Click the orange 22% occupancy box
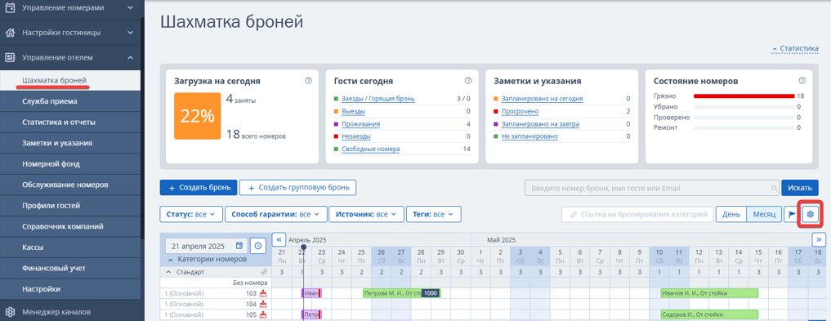Screen dimensions: 831x321 [x=197, y=117]
